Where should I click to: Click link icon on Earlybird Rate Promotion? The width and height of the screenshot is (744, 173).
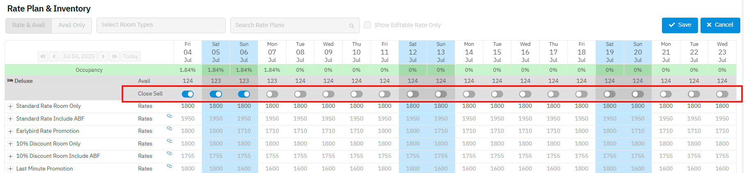(x=169, y=128)
